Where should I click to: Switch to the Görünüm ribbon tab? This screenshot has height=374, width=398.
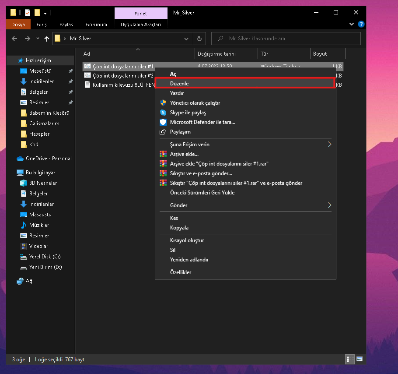click(x=97, y=25)
